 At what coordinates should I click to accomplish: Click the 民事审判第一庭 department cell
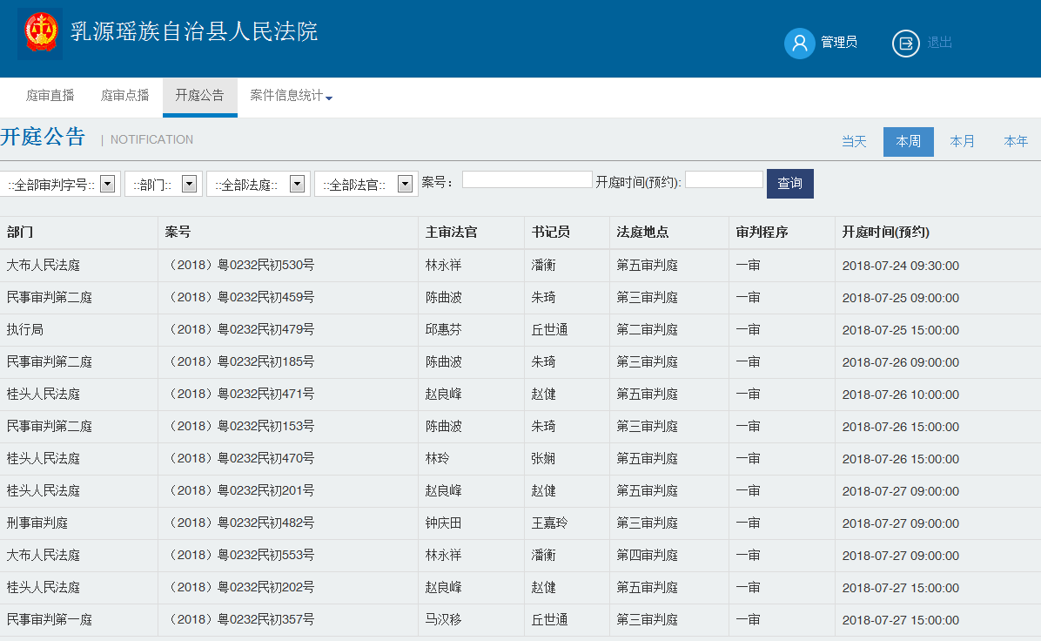click(x=49, y=620)
